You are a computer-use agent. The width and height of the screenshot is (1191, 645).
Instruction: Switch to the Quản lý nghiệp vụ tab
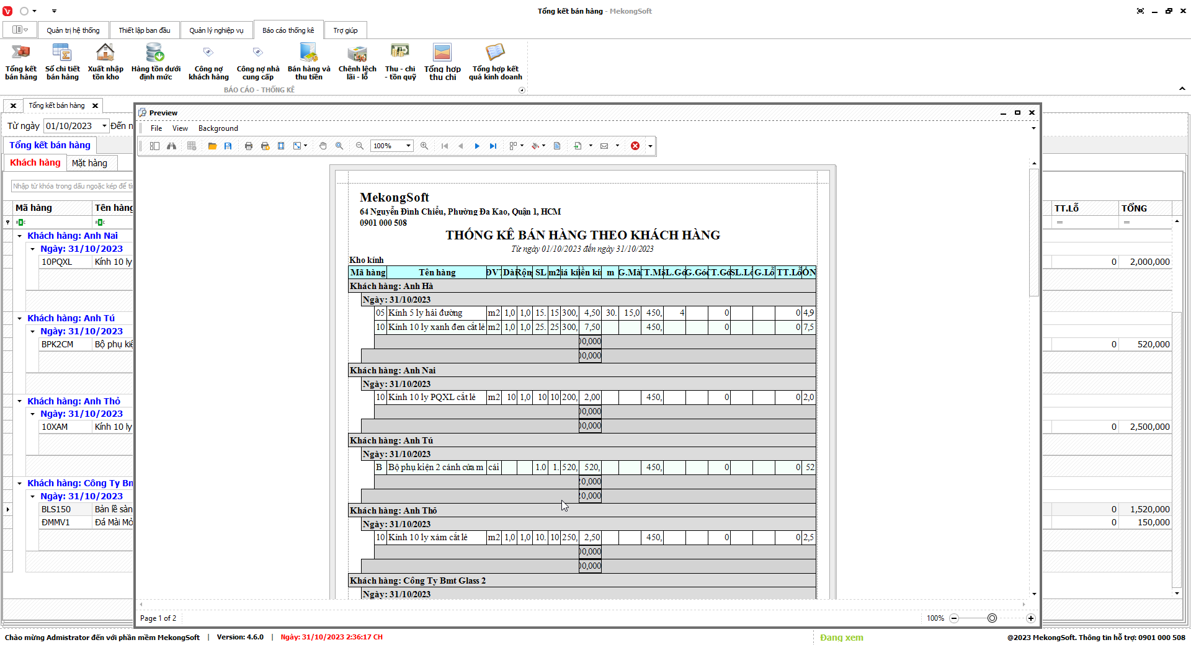coord(216,30)
